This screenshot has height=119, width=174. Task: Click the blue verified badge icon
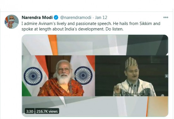click(x=56, y=18)
